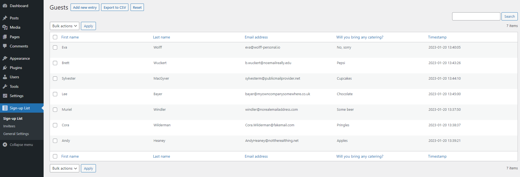Image resolution: width=520 pixels, height=177 pixels.
Task: Focus the guest search input field
Action: (x=476, y=16)
